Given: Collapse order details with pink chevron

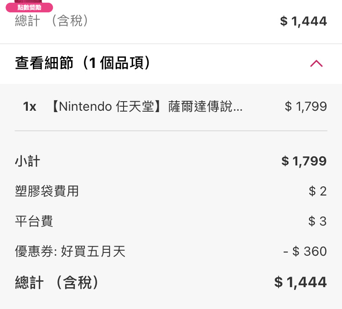Looking at the screenshot, I should coord(316,63).
